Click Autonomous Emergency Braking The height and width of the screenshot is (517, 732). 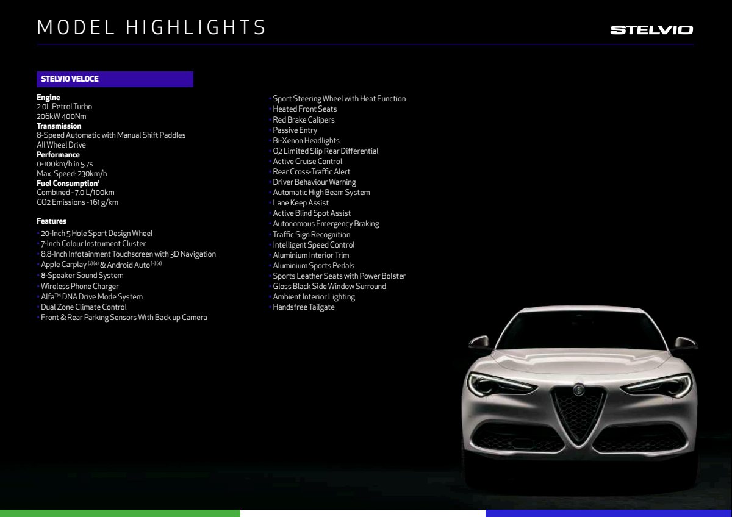point(326,224)
